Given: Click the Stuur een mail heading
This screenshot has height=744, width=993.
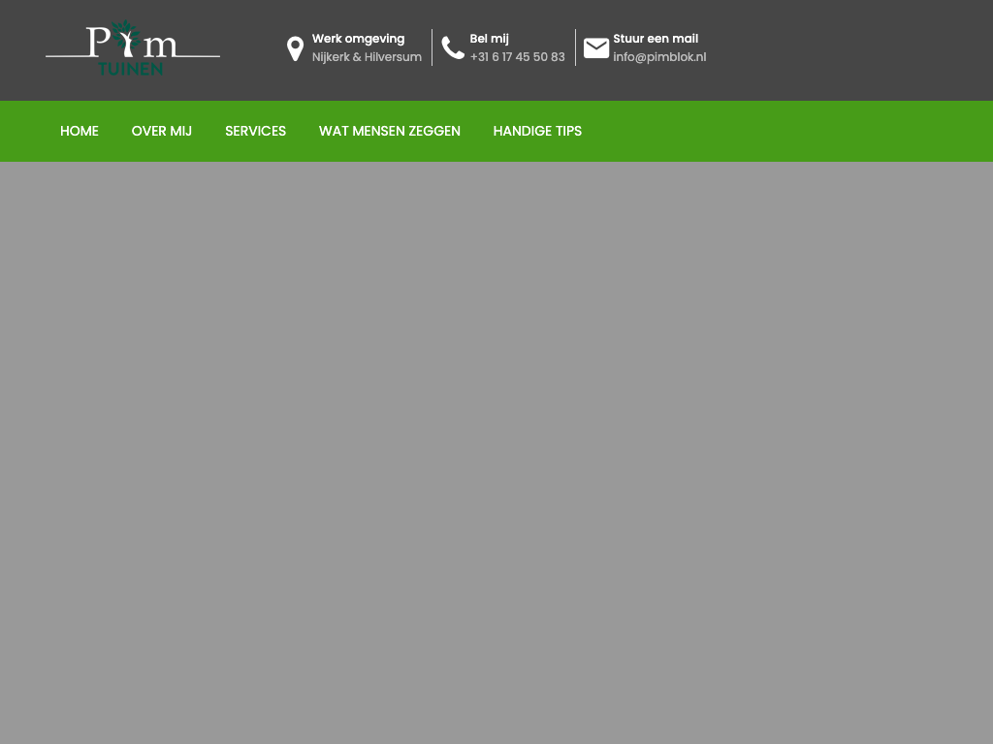Looking at the screenshot, I should pyautogui.click(x=656, y=39).
